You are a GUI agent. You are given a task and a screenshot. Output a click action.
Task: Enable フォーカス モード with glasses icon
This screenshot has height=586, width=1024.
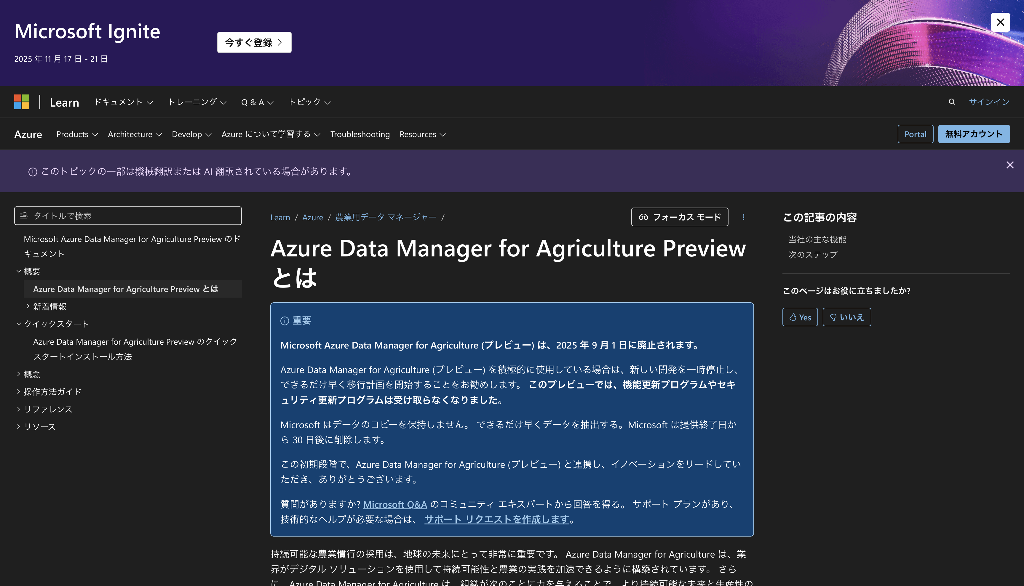point(679,217)
